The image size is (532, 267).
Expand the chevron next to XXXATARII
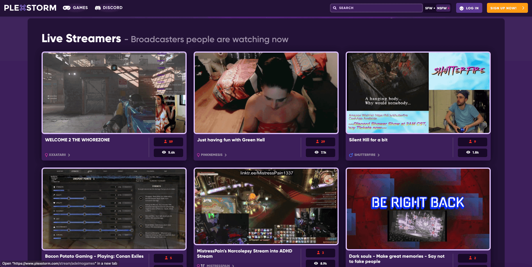click(69, 155)
